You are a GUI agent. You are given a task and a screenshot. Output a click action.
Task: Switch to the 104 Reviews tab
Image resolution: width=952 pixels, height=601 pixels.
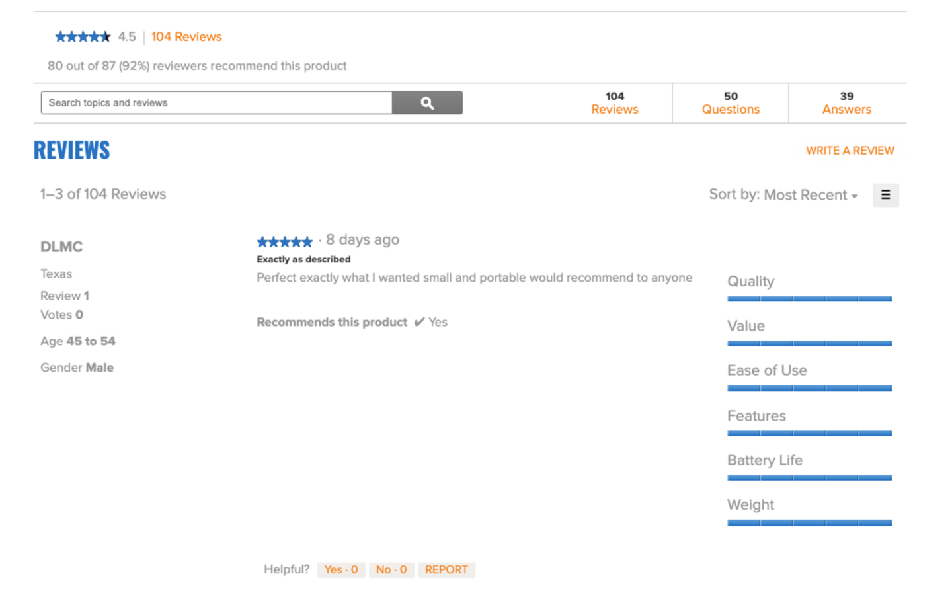pyautogui.click(x=614, y=103)
